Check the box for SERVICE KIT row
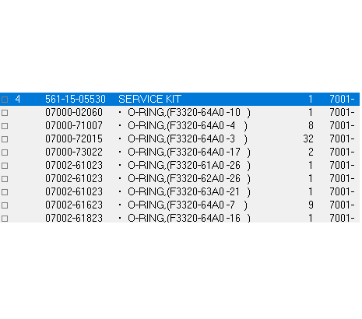This screenshot has width=362, height=319. pyautogui.click(x=5, y=100)
